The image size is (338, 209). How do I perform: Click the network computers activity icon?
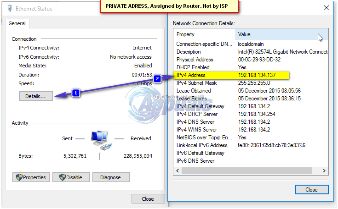click(101, 140)
